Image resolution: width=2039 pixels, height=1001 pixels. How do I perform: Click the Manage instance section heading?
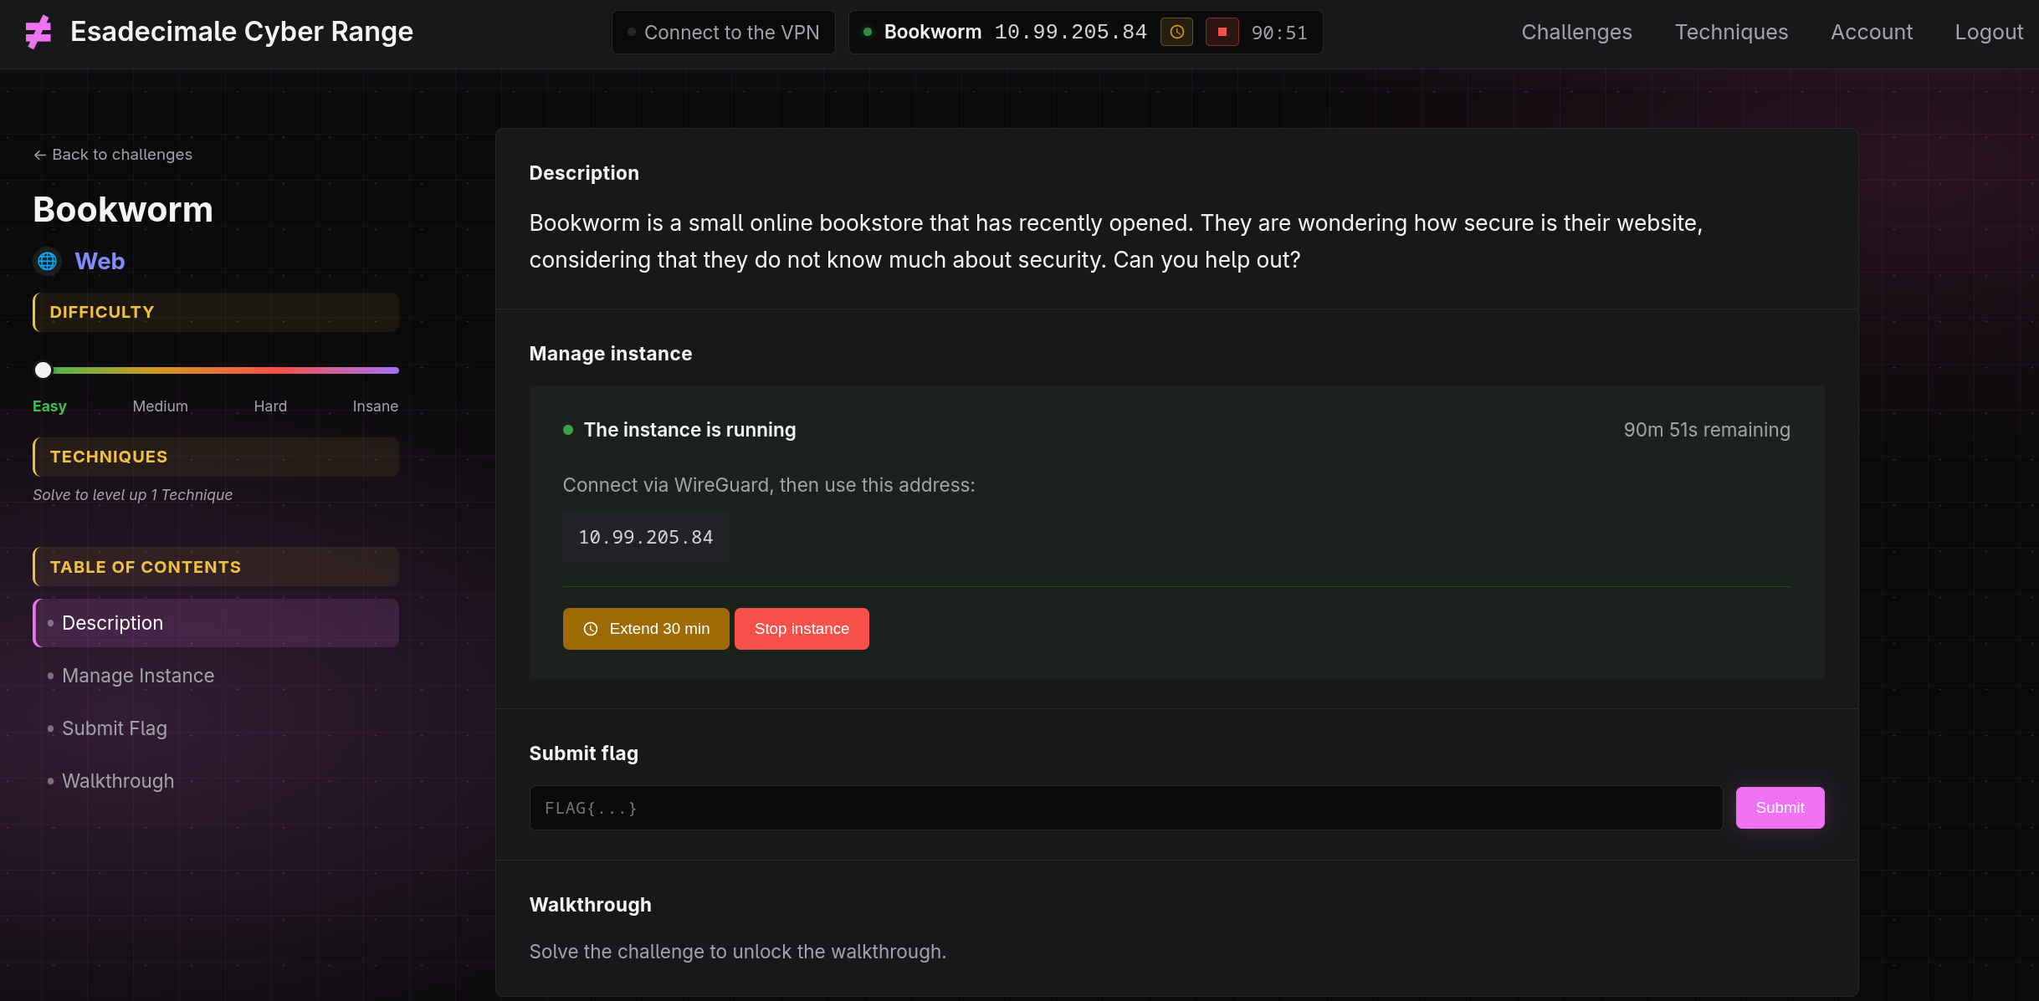(610, 354)
